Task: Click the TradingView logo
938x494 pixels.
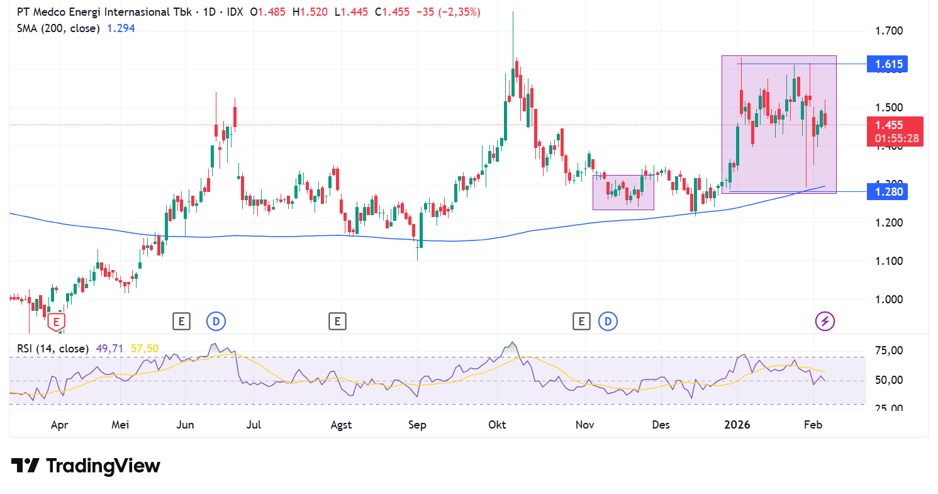Action: point(86,466)
